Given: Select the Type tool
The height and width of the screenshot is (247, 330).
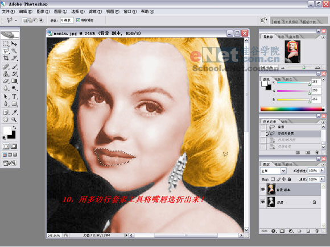Looking at the screenshot, I should click(x=14, y=97).
